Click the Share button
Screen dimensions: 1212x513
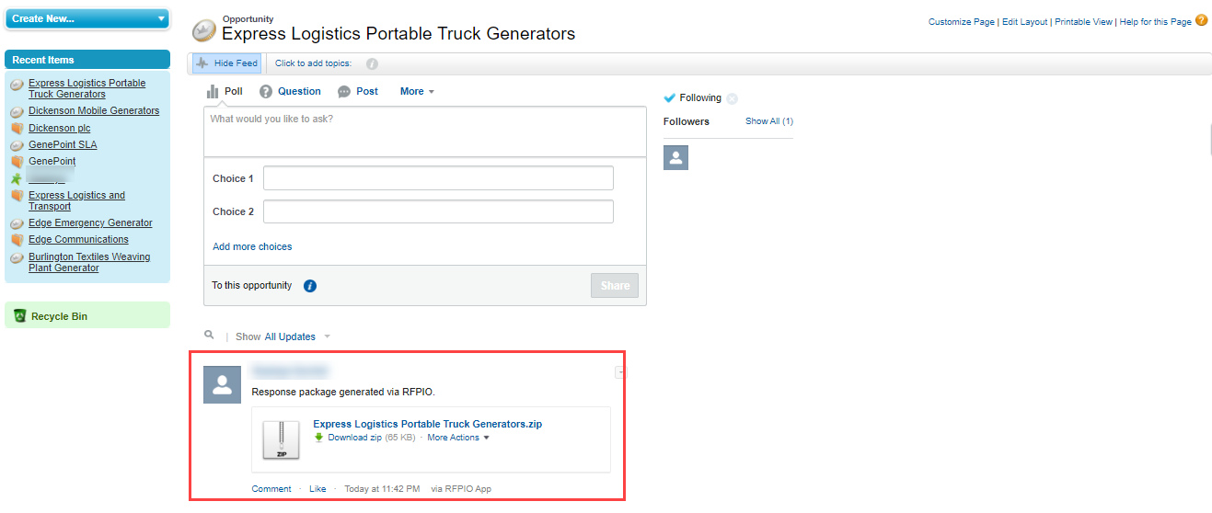coord(615,286)
